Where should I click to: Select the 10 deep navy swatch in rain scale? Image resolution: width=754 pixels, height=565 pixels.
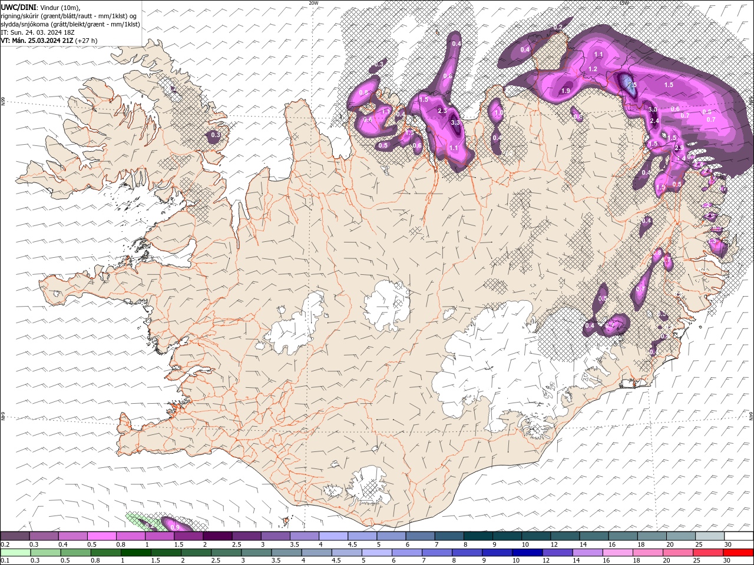[527, 553]
